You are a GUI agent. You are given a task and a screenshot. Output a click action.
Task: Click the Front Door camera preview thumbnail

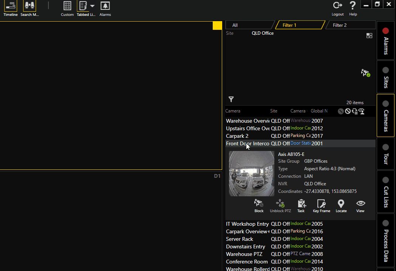(x=252, y=174)
